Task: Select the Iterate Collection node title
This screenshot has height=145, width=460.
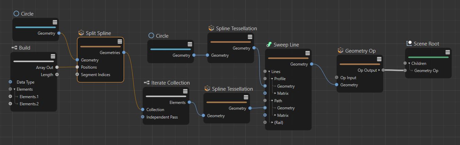Action: pos(171,83)
